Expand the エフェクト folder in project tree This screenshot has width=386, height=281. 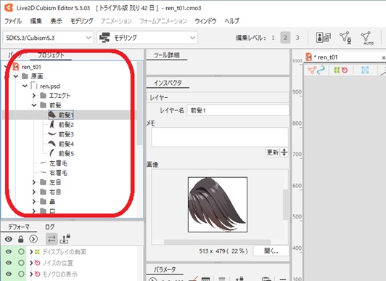click(x=34, y=96)
